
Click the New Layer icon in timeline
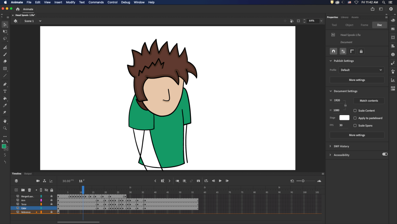tap(16, 190)
